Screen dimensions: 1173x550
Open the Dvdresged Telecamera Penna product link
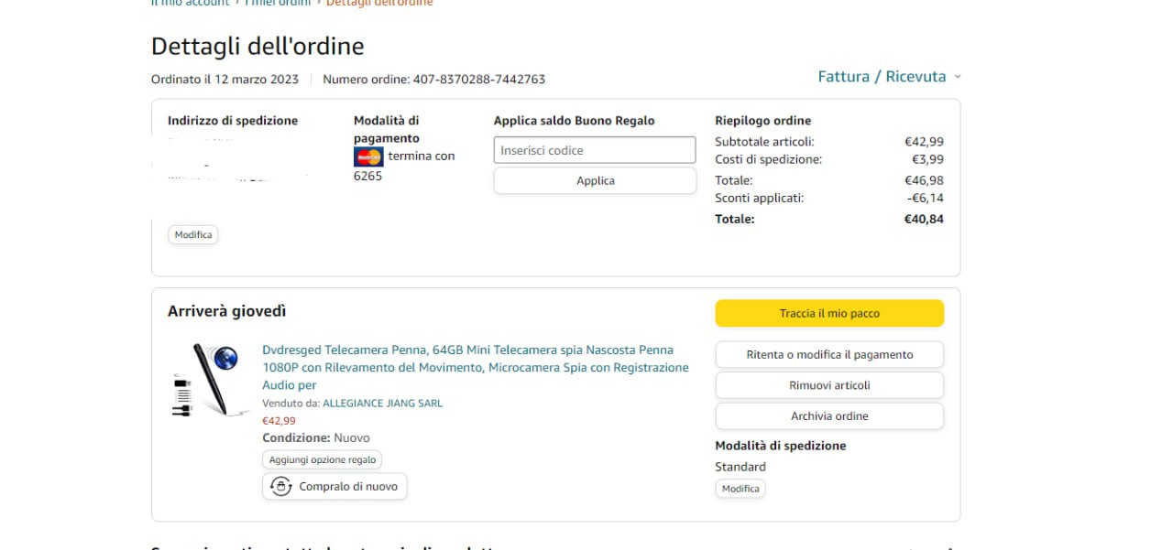475,367
